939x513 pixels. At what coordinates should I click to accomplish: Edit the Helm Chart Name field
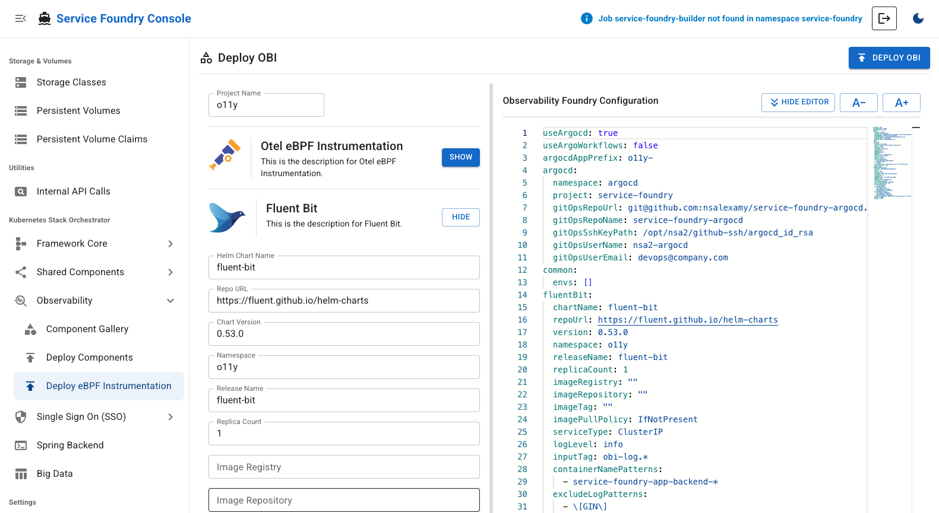click(x=344, y=267)
